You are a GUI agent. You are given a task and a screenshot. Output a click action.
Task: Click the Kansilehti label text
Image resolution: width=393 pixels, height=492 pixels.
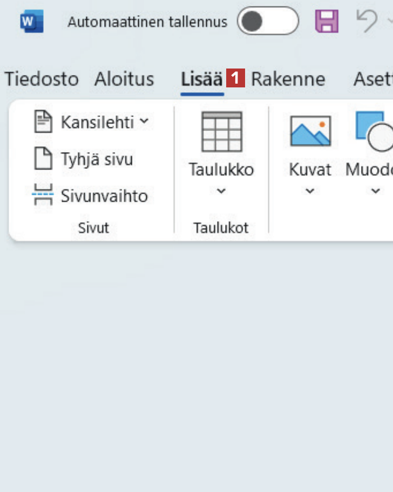pos(97,122)
